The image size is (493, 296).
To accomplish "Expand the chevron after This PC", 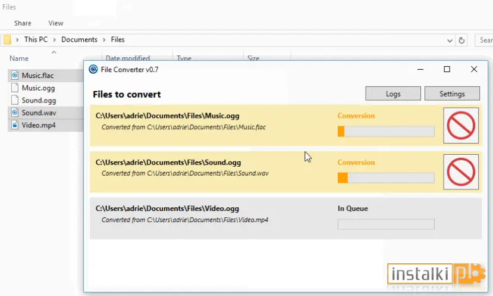I will click(54, 40).
